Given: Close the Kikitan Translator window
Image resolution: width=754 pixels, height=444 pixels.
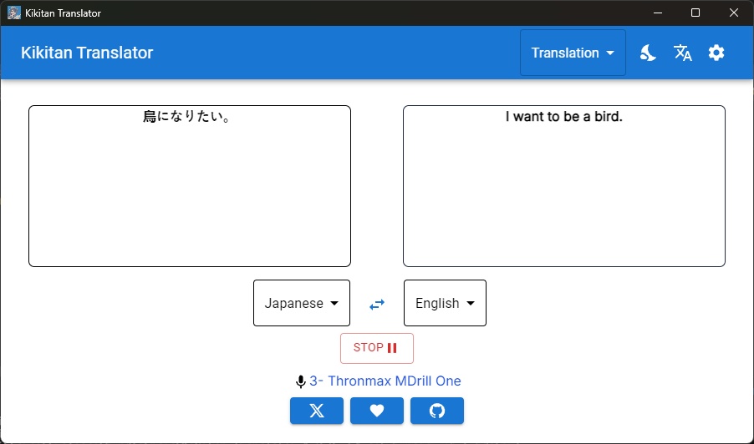Looking at the screenshot, I should [734, 13].
